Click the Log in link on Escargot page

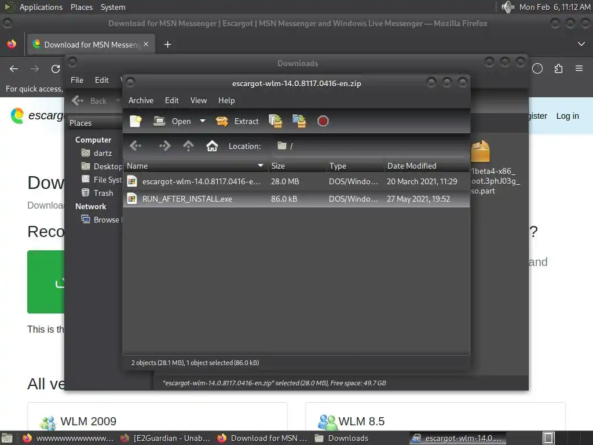click(x=568, y=116)
